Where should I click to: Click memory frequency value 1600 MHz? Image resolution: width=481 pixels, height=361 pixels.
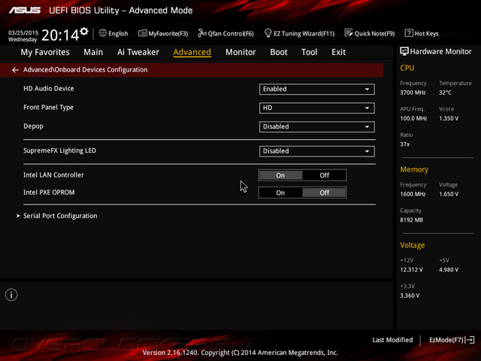(413, 194)
